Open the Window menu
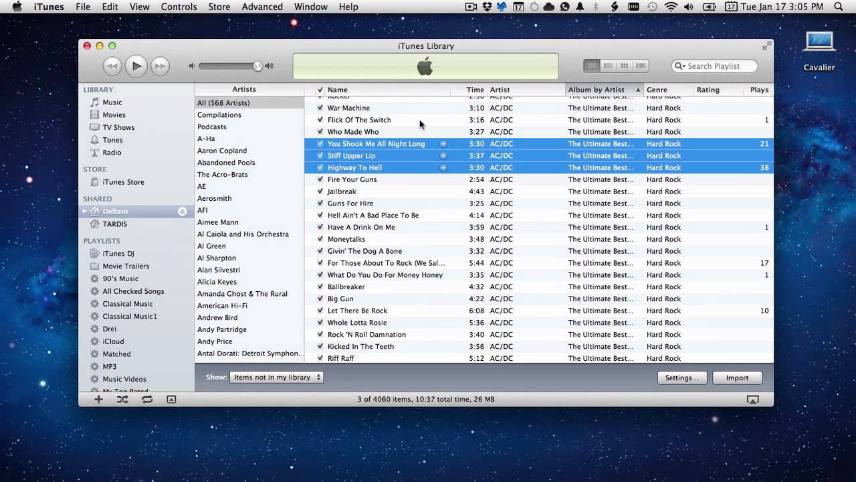 pyautogui.click(x=311, y=7)
